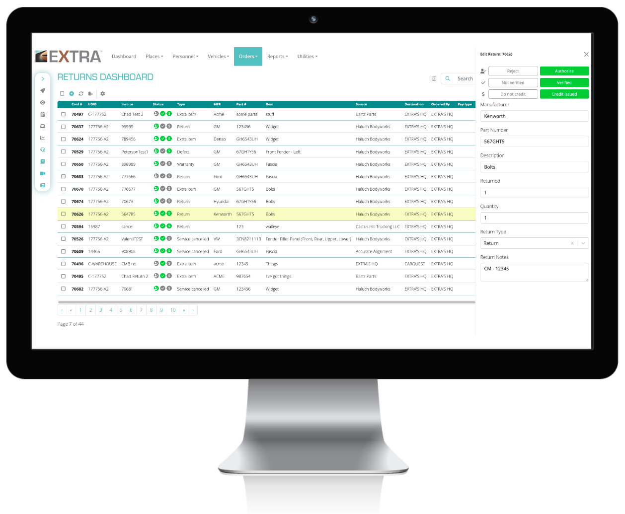Expand the sidebar with the chevron arrow
The height and width of the screenshot is (514, 625).
click(x=43, y=78)
